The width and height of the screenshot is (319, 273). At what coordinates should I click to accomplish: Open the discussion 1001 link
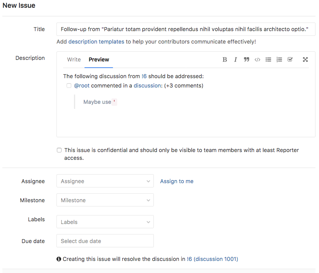[x=216, y=259]
